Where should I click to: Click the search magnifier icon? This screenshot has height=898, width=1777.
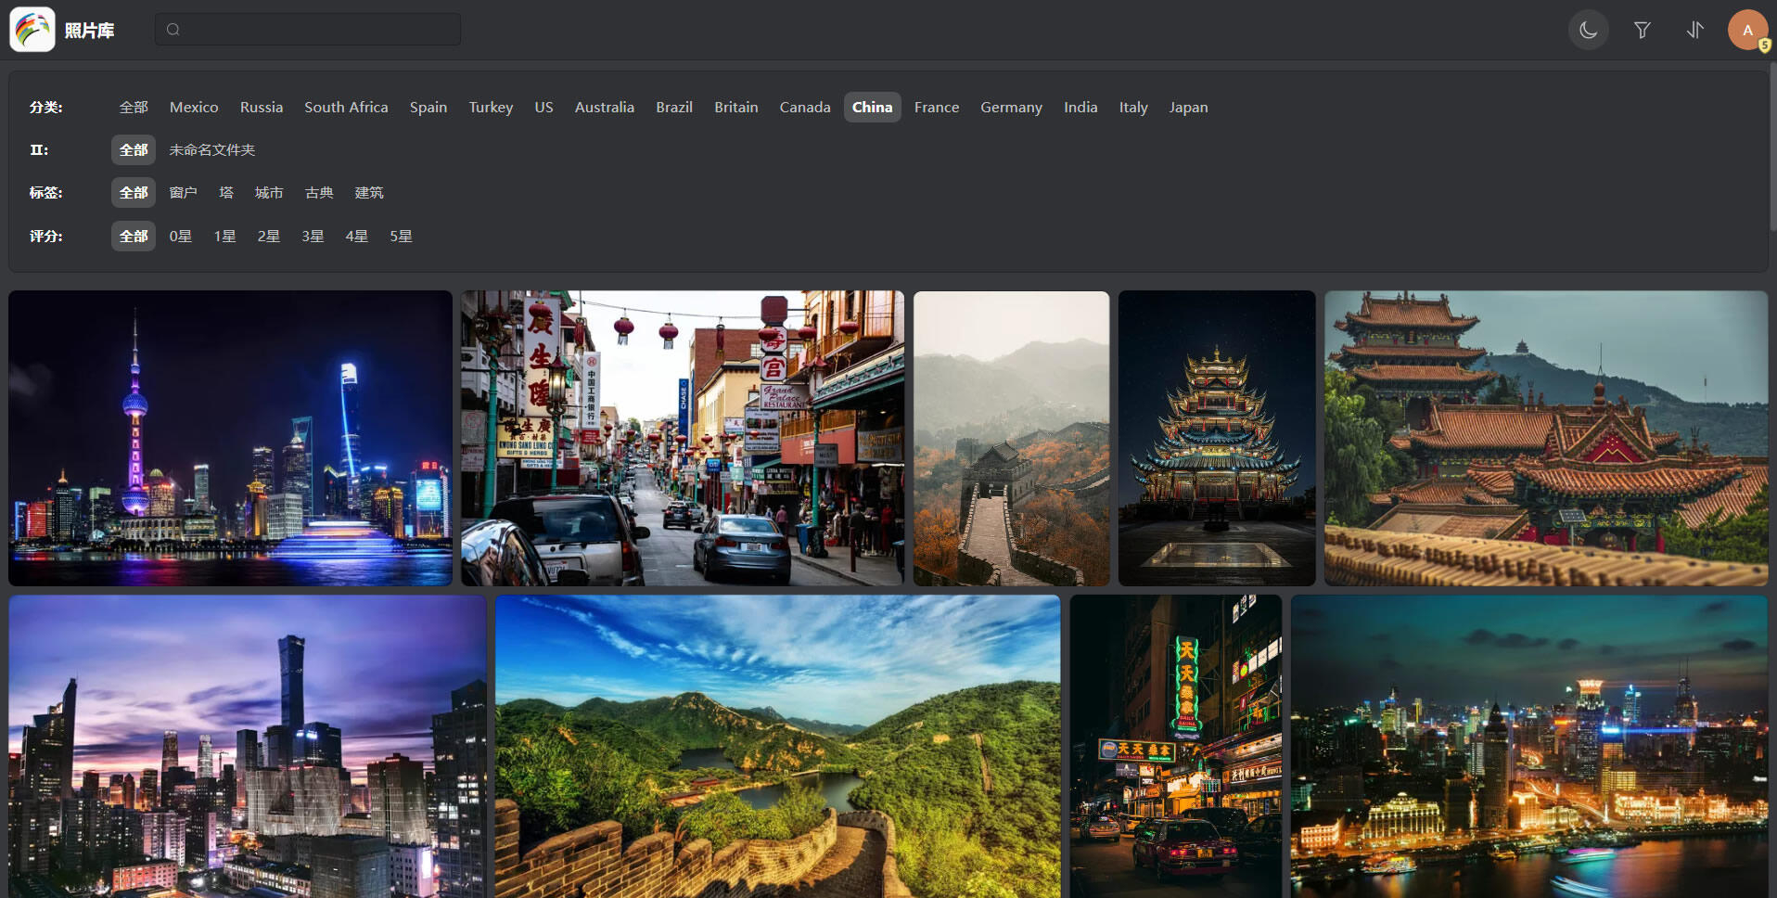point(173,30)
